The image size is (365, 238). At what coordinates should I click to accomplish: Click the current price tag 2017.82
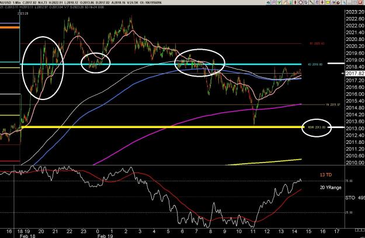point(354,74)
